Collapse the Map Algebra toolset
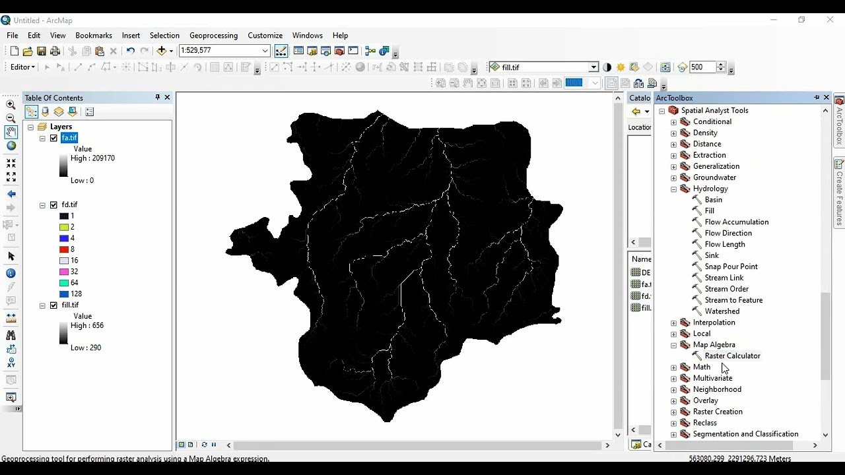The width and height of the screenshot is (845, 475). click(673, 345)
